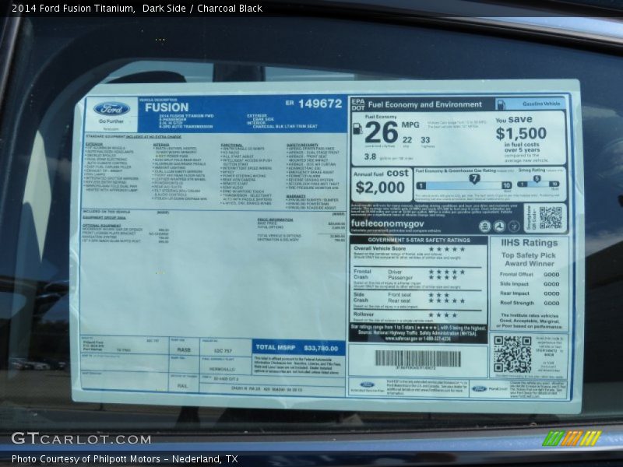Click the small smartphone QR code in EPA section
The height and width of the screenshot is (467, 623).
[x=551, y=217]
